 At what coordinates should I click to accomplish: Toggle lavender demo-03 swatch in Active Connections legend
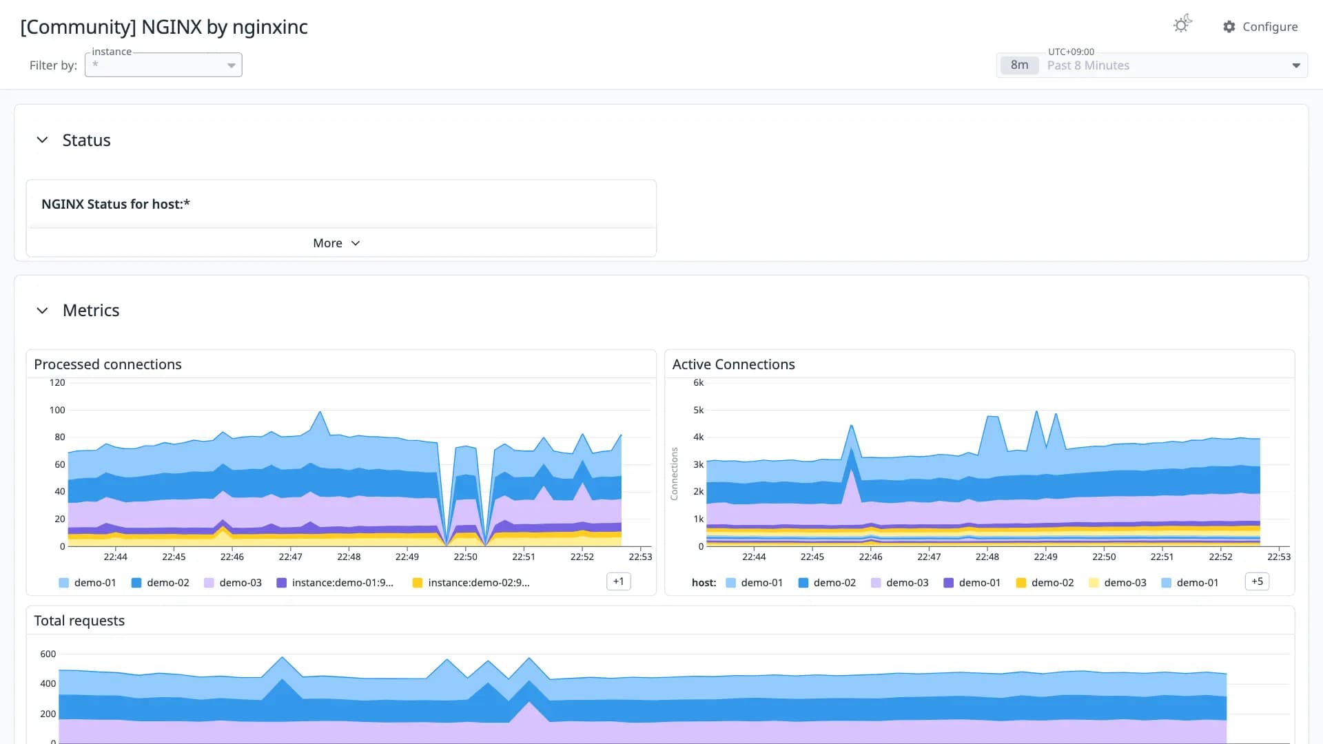(876, 583)
